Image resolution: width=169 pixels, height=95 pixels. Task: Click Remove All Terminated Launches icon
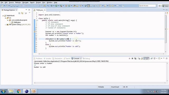[135, 59]
